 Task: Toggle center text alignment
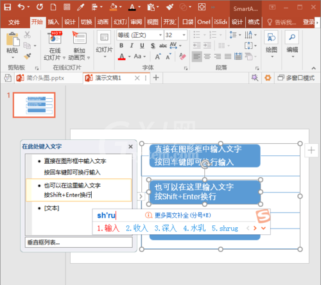click(x=207, y=56)
